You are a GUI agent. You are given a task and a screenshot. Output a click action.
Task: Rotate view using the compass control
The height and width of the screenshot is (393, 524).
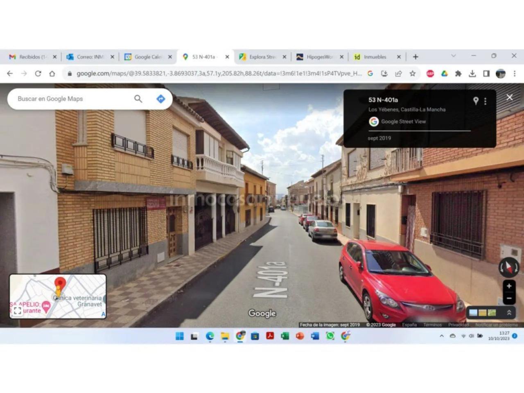click(508, 268)
